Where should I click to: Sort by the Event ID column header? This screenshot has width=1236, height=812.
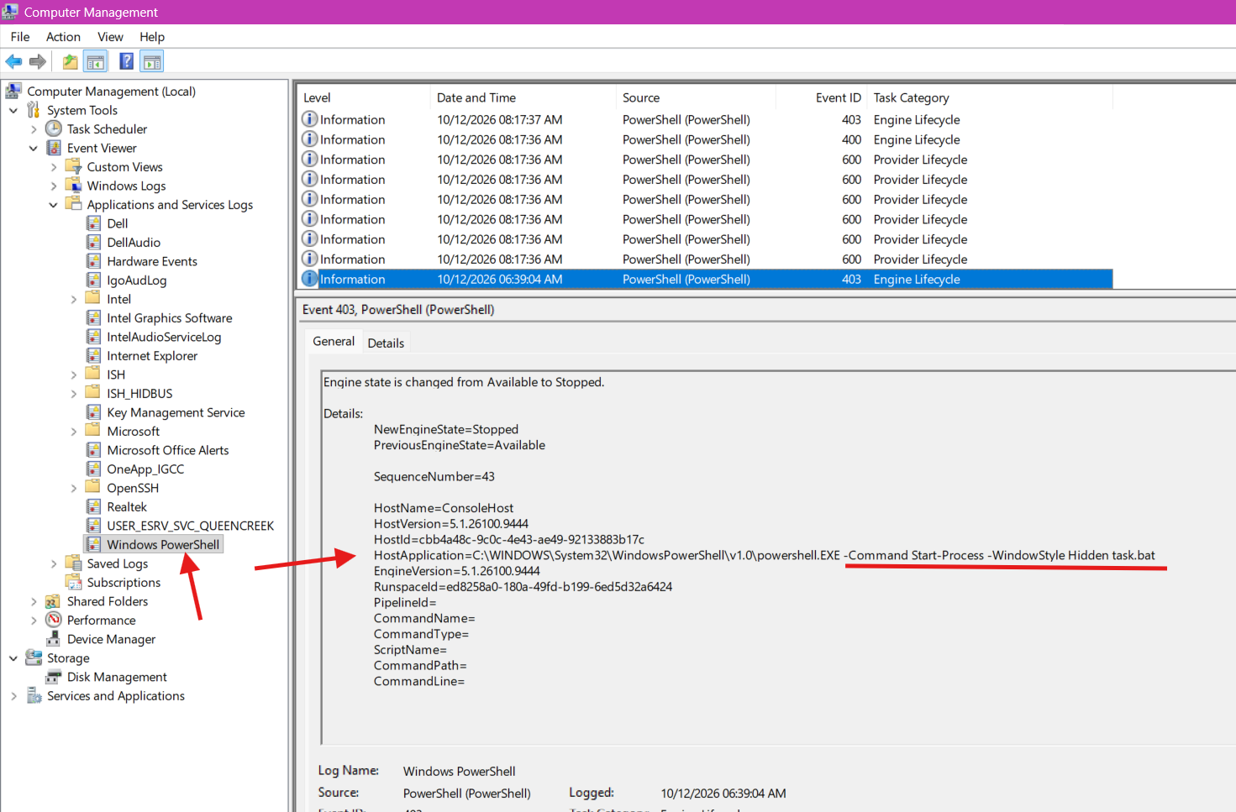tap(823, 97)
